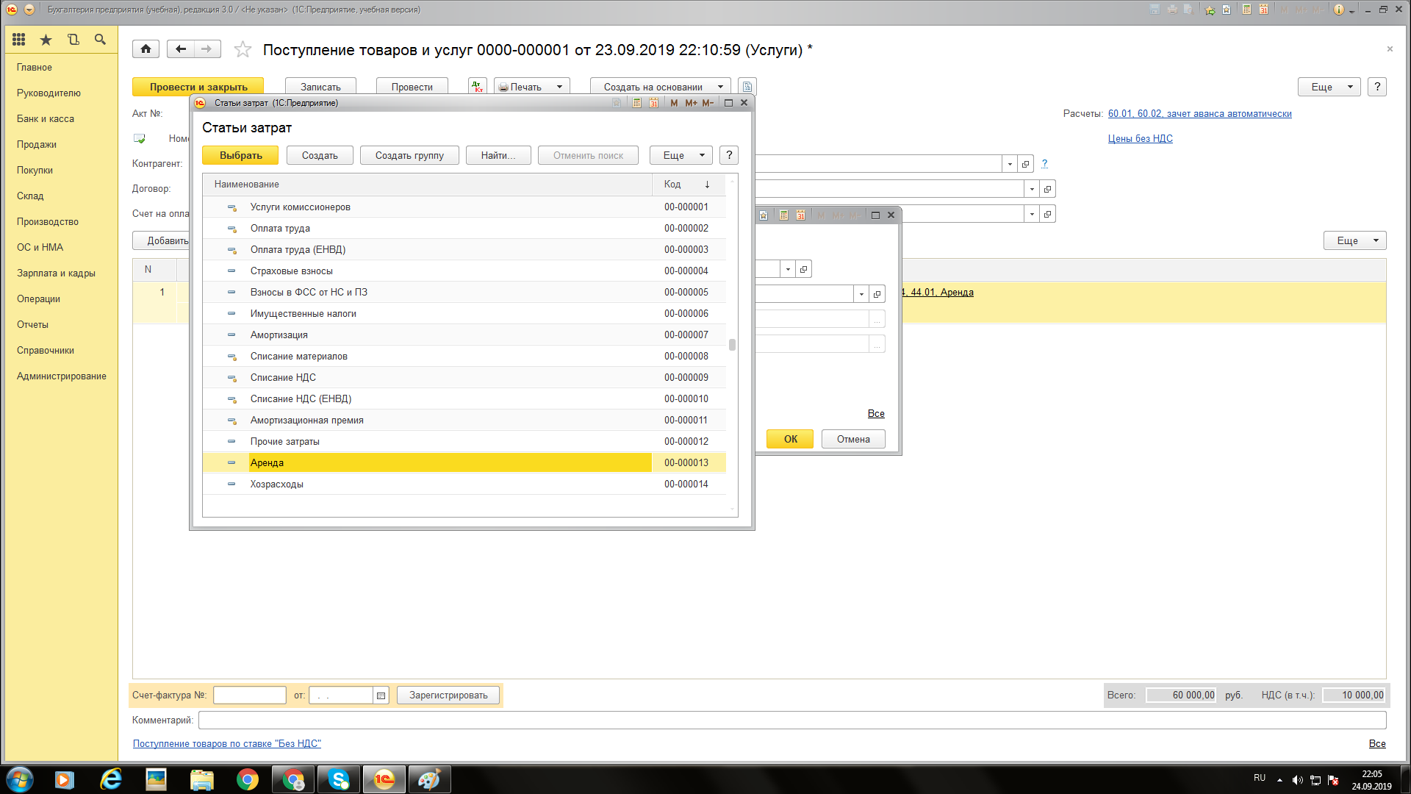Screen dimensions: 1411x794
Task: Click Счет-фактура number input field
Action: 249,695
